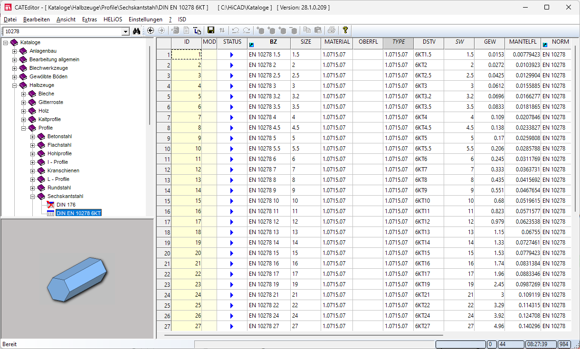Click the yellow question mark help icon
The width and height of the screenshot is (580, 349).
pos(345,30)
